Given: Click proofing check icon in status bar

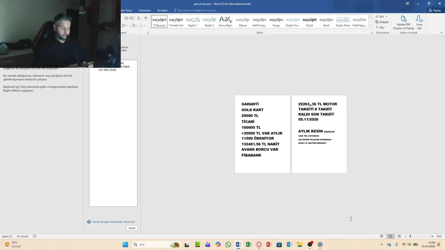Looking at the screenshot, I should pos(34,236).
